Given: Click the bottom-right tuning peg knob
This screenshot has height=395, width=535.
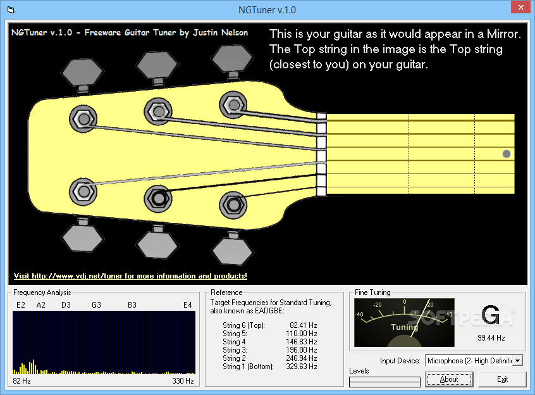Looking at the screenshot, I should click(x=232, y=251).
